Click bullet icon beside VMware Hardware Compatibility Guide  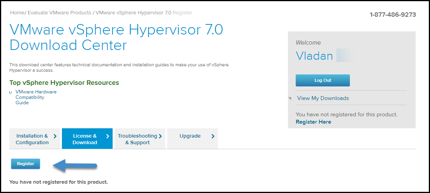tap(11, 92)
